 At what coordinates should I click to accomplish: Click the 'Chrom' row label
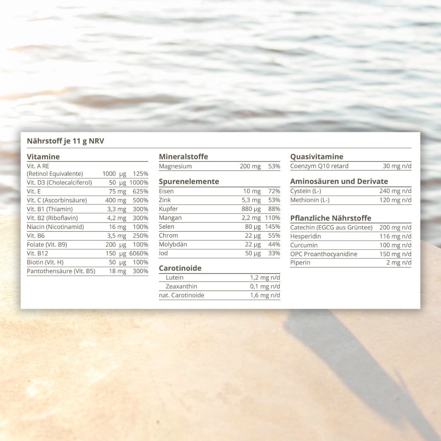[x=168, y=236]
